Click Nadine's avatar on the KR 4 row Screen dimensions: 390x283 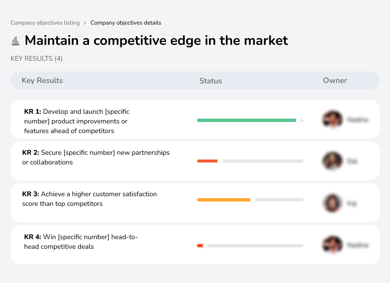click(331, 244)
